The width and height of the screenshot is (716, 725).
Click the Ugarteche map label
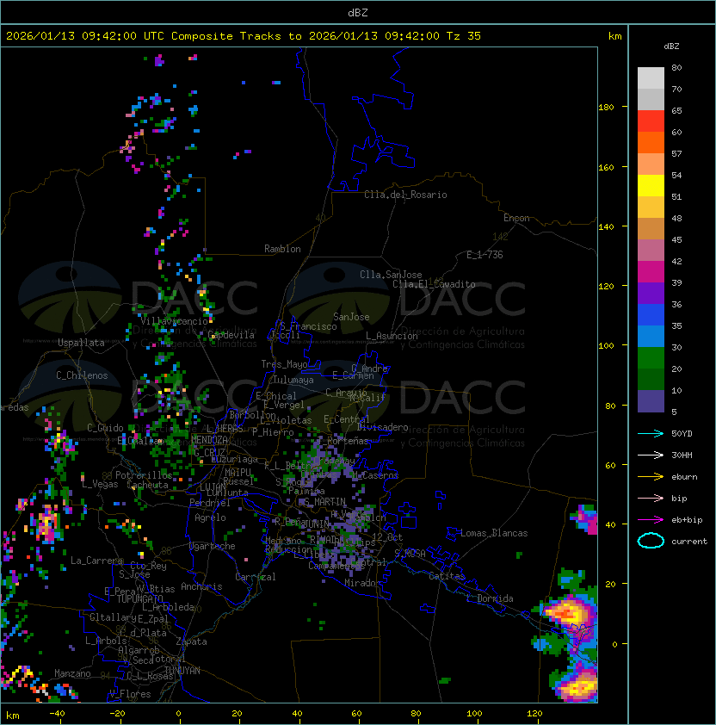click(213, 546)
